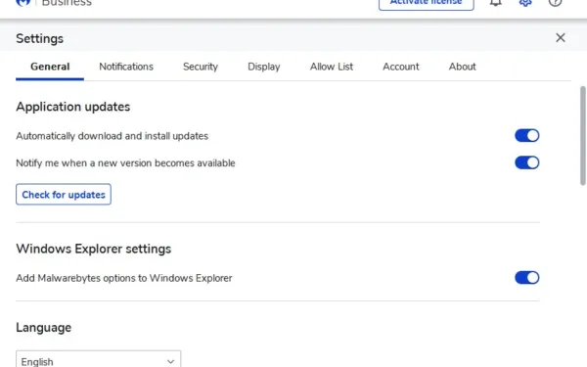Click the Windows Explorer settings heading

pos(94,249)
